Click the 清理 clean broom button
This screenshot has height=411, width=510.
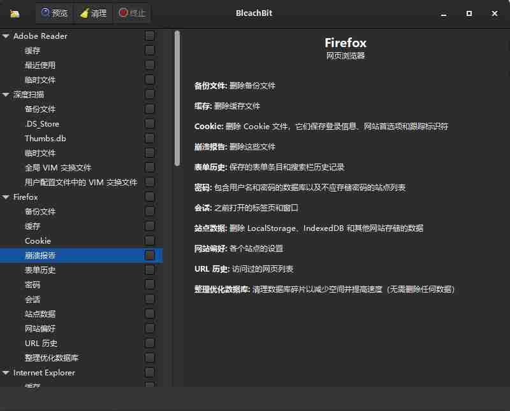tap(93, 13)
